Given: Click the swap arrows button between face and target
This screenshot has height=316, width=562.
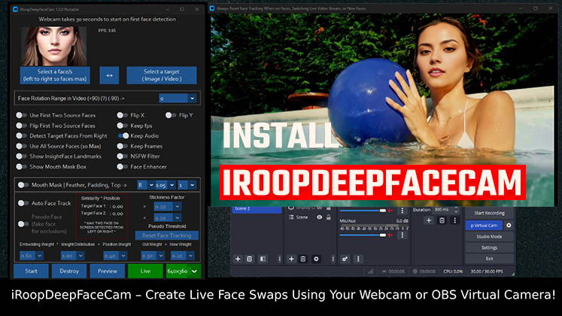Looking at the screenshot, I should coord(109,75).
